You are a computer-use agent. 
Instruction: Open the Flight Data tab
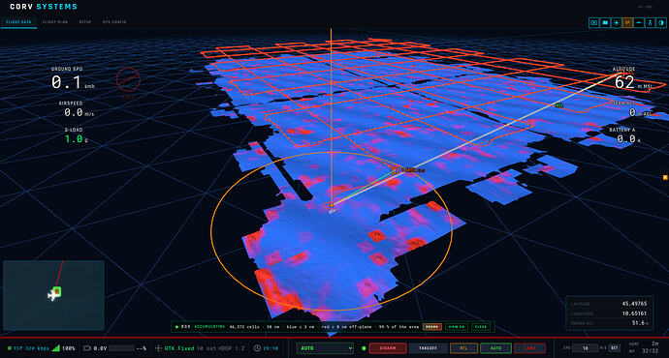pos(18,21)
